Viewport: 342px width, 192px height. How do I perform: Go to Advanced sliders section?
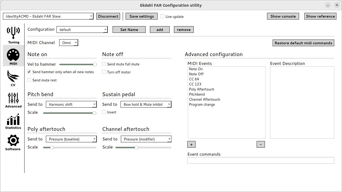pyautogui.click(x=13, y=99)
